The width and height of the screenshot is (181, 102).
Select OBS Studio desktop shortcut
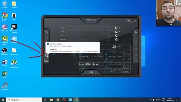click(5, 51)
